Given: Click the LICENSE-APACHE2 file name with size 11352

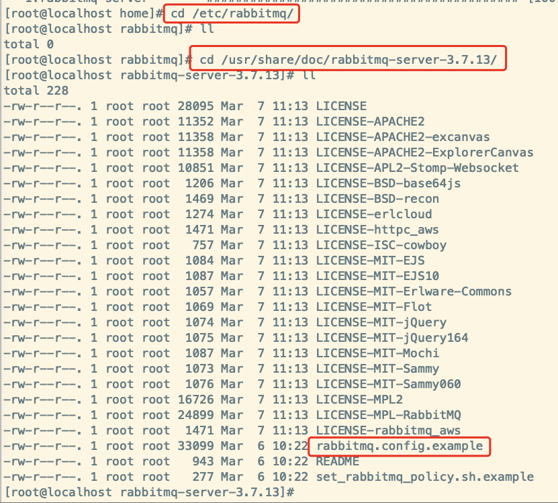Looking at the screenshot, I should tap(370, 122).
